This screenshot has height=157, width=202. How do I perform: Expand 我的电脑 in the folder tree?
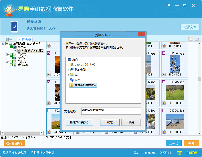[x=68, y=70]
